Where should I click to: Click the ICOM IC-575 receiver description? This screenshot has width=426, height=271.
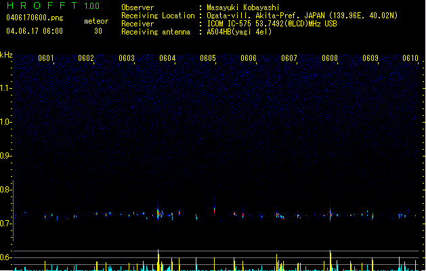272,24
